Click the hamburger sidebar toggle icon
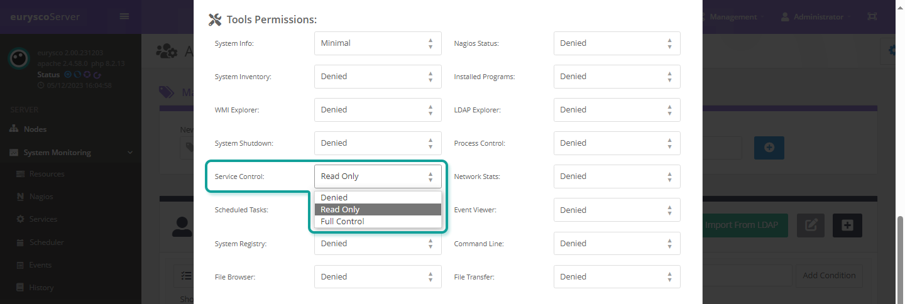 pyautogui.click(x=124, y=16)
